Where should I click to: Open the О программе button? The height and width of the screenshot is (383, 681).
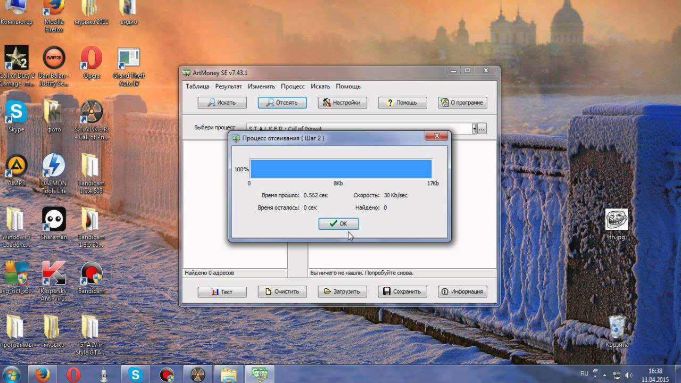[x=463, y=103]
